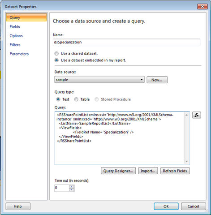Switch to the Fields page
This screenshot has height=215, width=211.
[x=15, y=27]
